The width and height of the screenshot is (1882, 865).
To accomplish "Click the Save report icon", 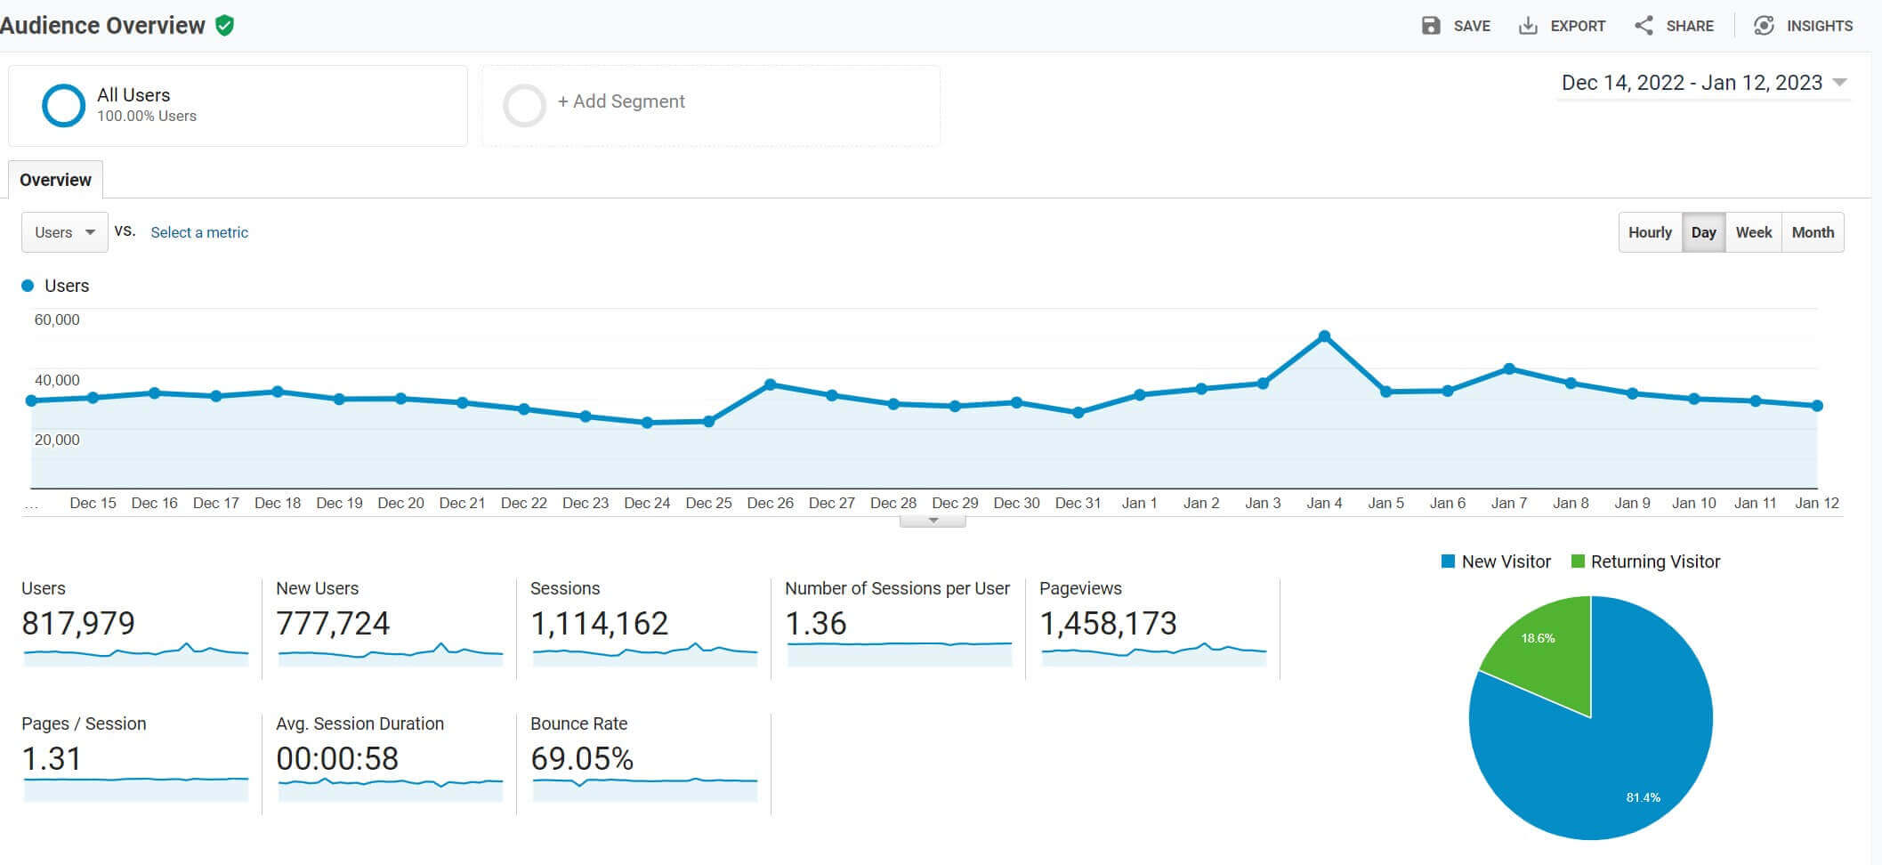I will (1432, 25).
